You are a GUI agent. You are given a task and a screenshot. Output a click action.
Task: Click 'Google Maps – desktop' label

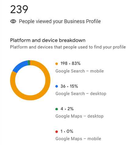79,116
